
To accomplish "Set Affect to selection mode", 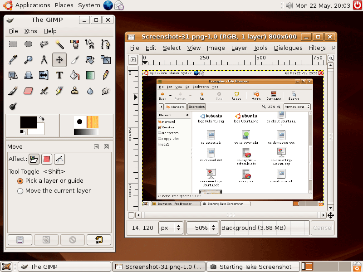I will click(x=46, y=159).
